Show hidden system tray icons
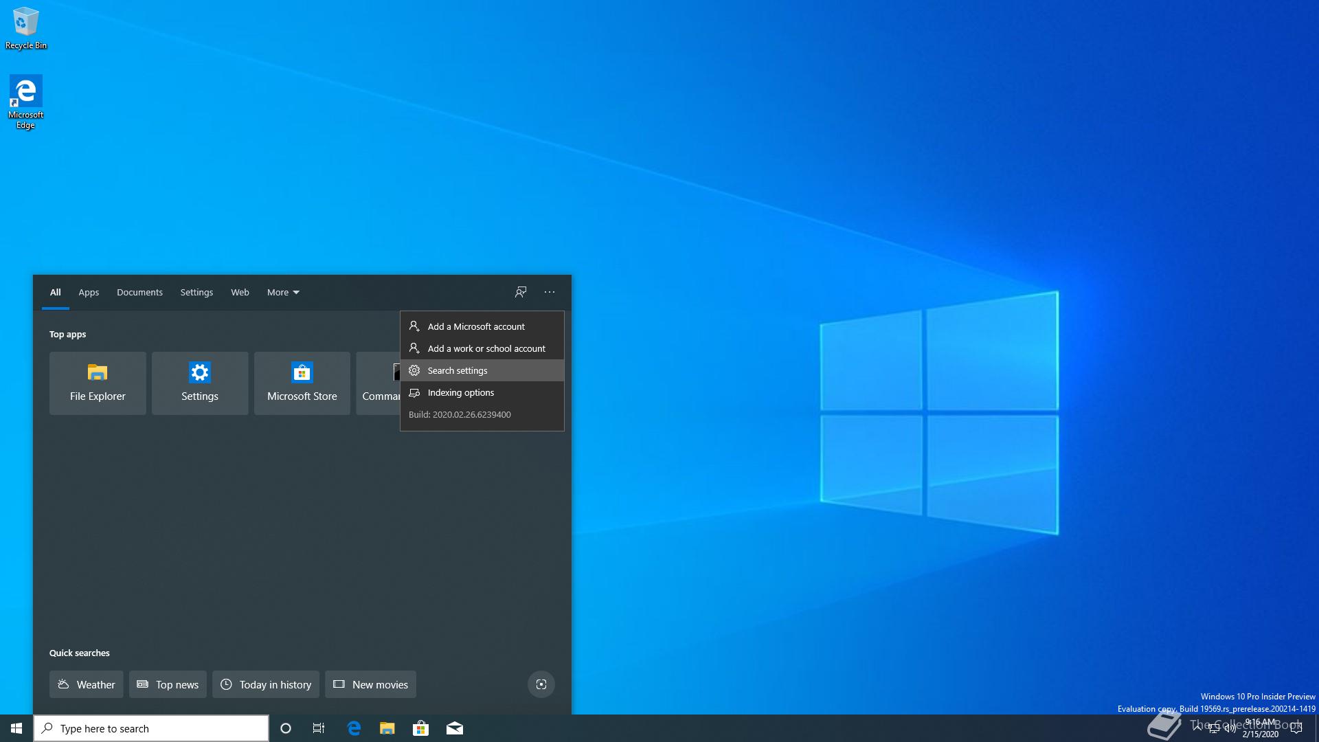 pos(1197,728)
